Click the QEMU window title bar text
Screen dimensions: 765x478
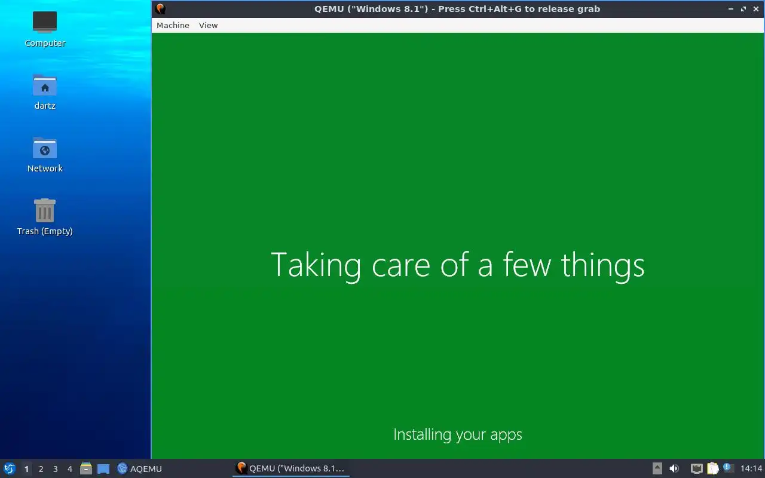click(x=457, y=9)
